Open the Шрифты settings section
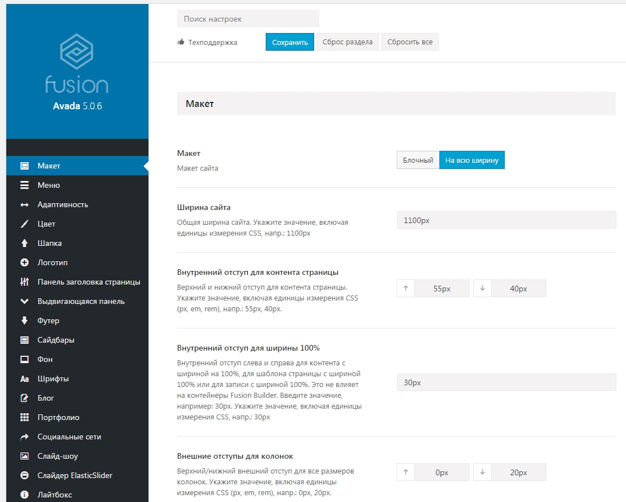Screen dimensions: 626x502 click(x=77, y=378)
